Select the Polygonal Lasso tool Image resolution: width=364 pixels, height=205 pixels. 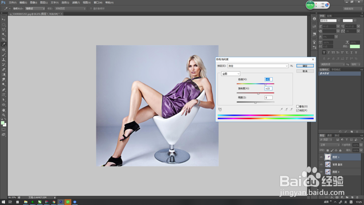click(x=4, y=29)
